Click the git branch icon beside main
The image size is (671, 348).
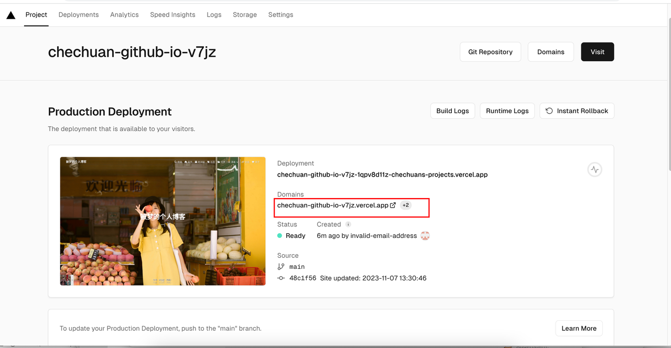pyautogui.click(x=281, y=267)
